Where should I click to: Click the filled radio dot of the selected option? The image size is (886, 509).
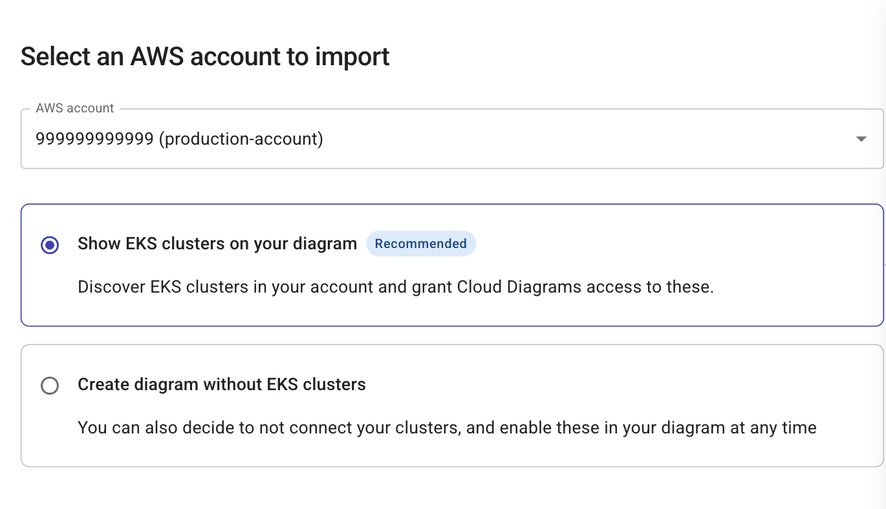point(50,245)
